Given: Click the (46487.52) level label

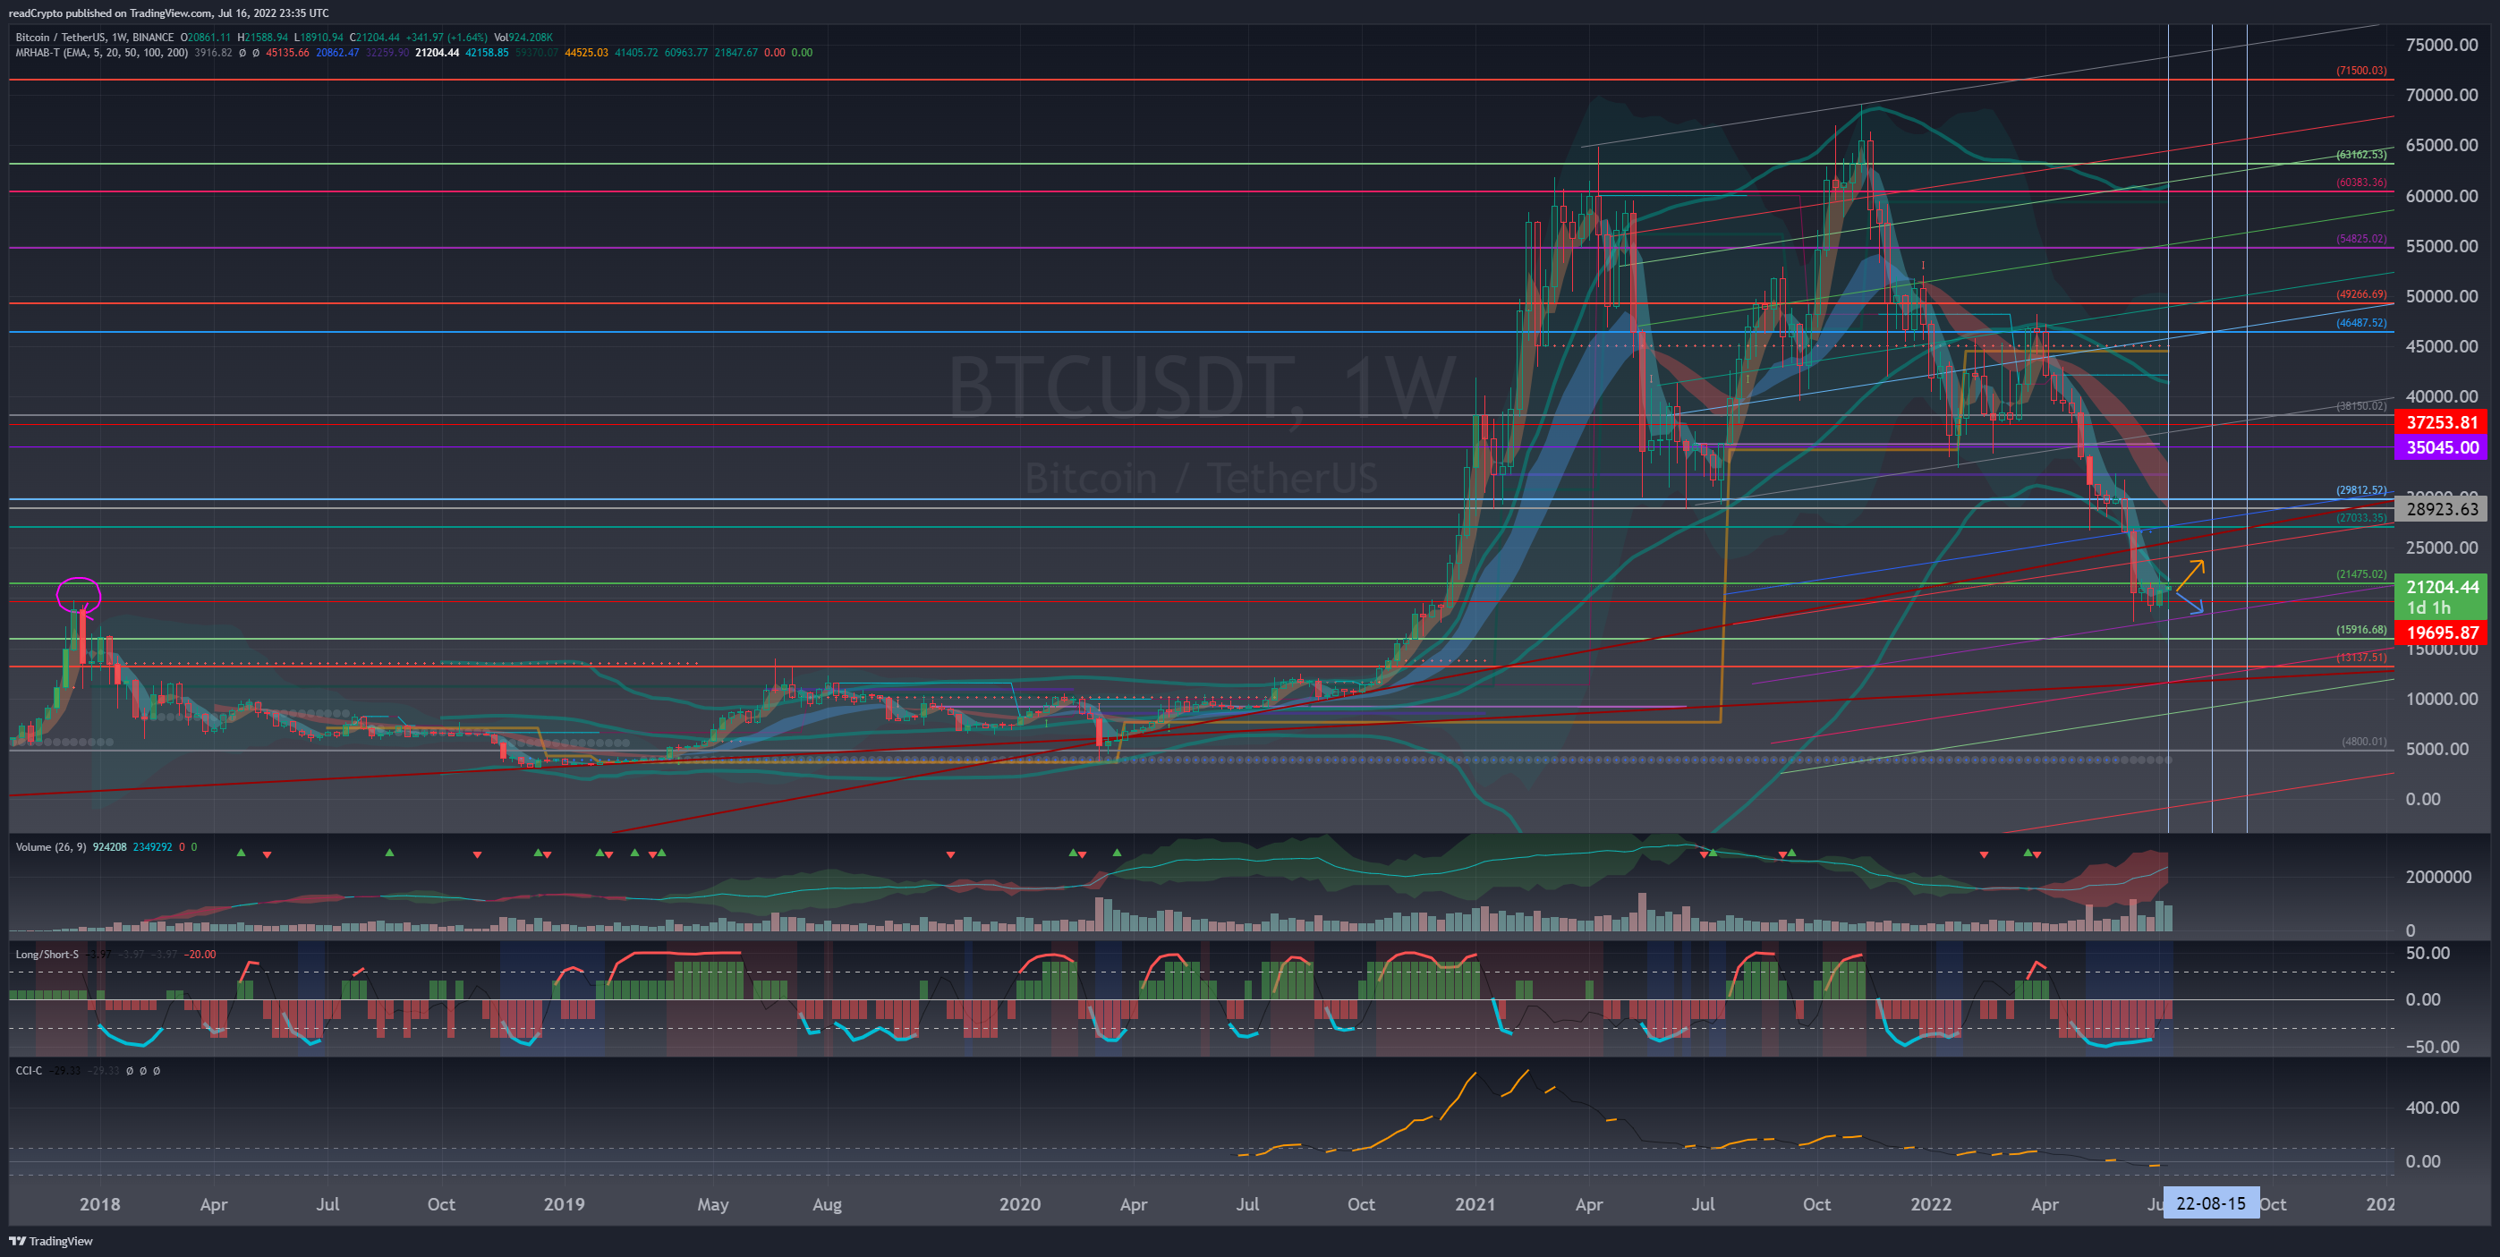Looking at the screenshot, I should pyautogui.click(x=2361, y=322).
